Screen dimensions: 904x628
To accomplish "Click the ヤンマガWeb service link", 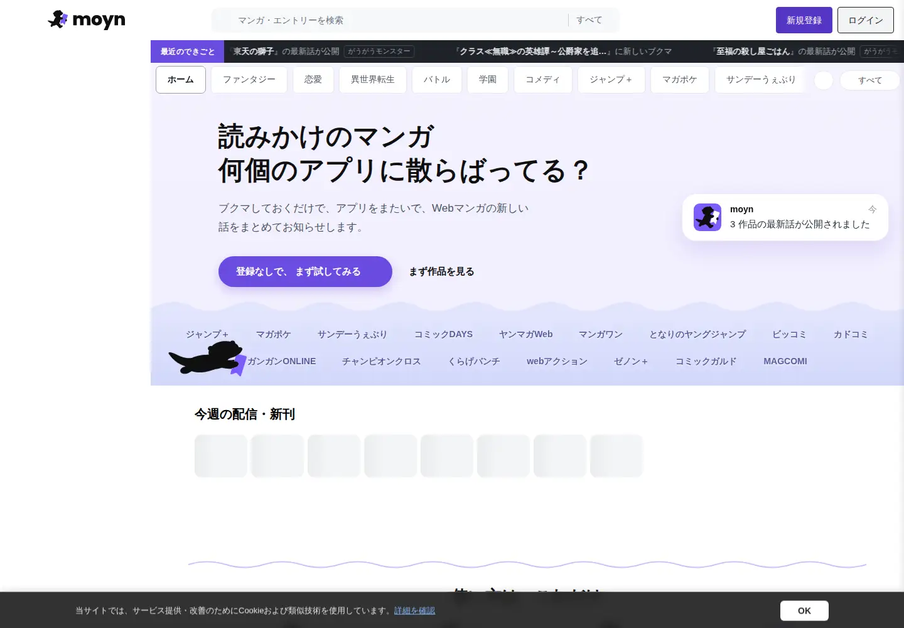I will click(526, 334).
